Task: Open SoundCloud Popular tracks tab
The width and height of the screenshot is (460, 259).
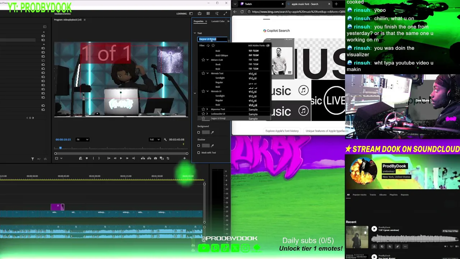Action: pos(359,195)
